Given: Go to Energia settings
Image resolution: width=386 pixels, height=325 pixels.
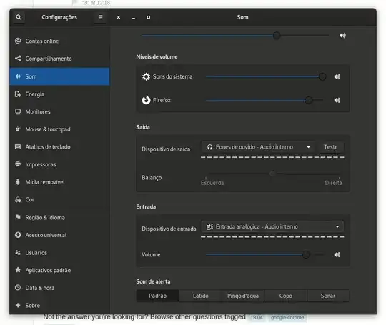Looking at the screenshot, I should click(59, 94).
